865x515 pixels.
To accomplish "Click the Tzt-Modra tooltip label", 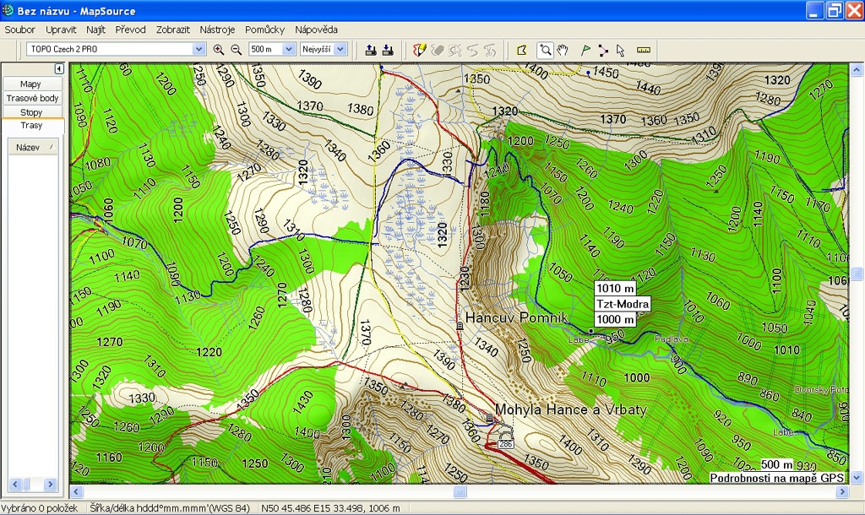I will click(623, 304).
